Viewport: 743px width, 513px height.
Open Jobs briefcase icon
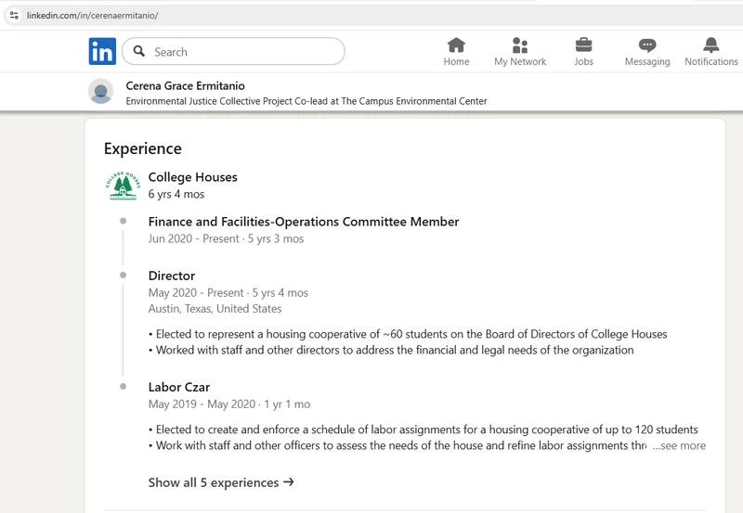(583, 45)
